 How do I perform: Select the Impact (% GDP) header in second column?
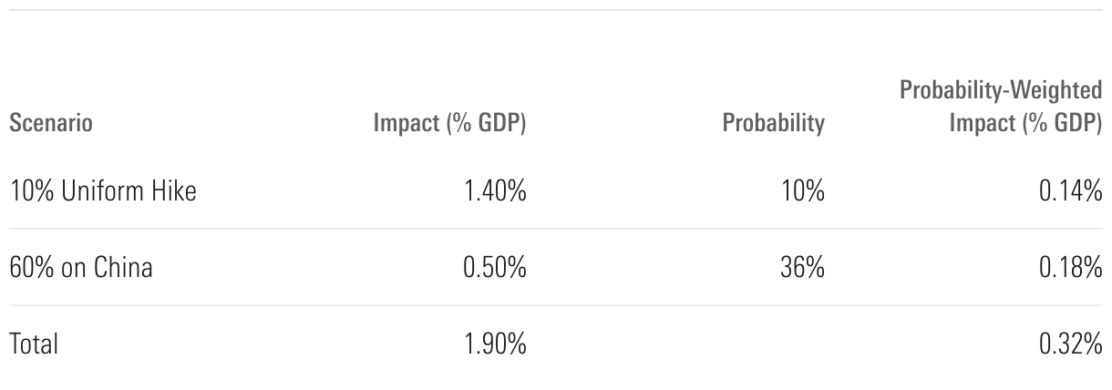(449, 124)
